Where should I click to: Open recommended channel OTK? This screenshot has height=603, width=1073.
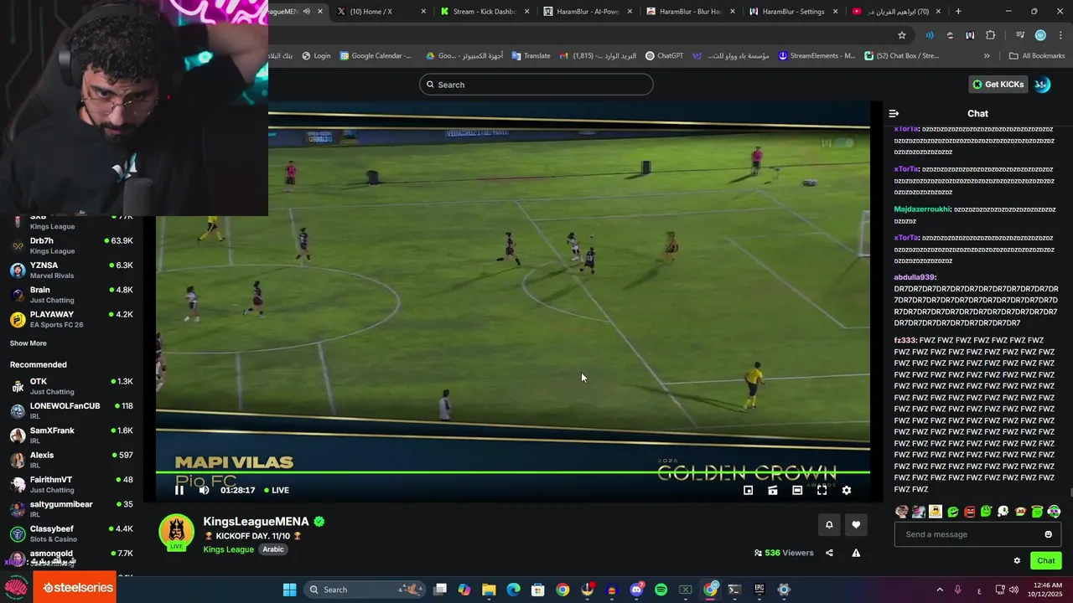pyautogui.click(x=71, y=386)
